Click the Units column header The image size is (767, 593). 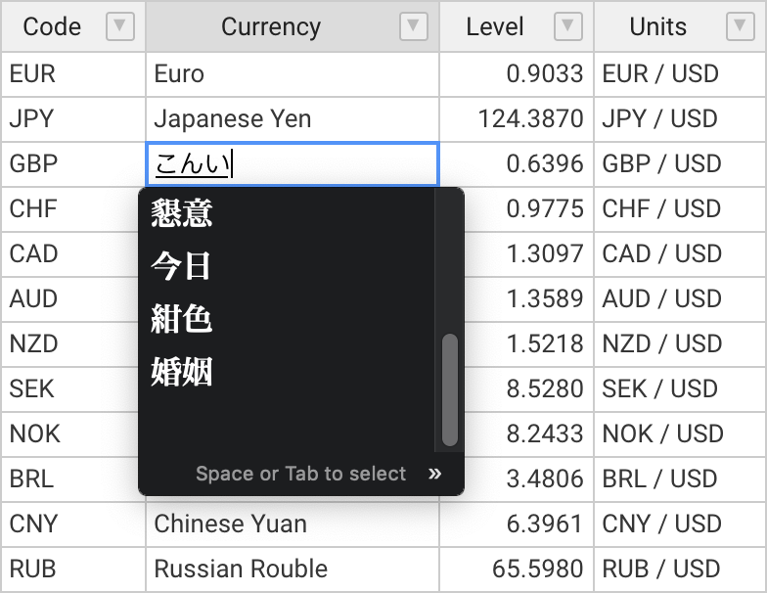coord(681,26)
